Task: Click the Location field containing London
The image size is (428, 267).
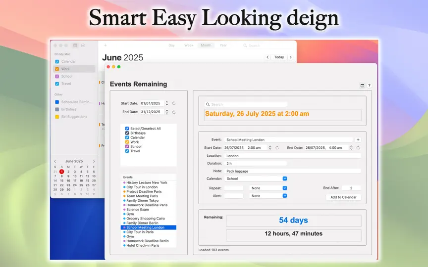Action: click(293, 156)
